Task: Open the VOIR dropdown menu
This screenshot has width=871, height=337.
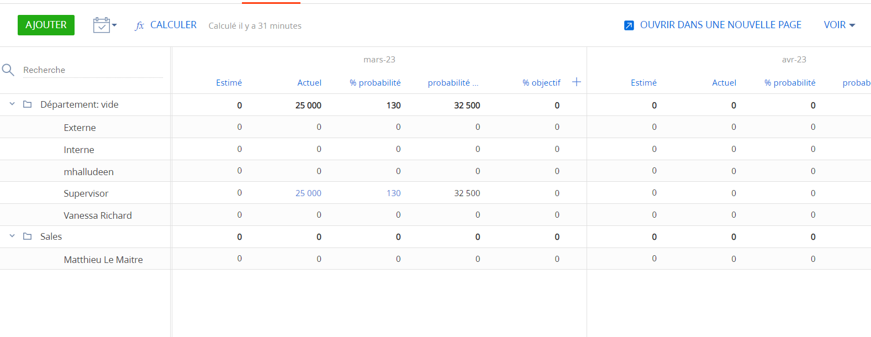Action: [x=840, y=25]
